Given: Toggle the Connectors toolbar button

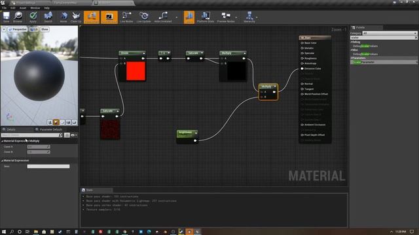Looking at the screenshot, I should point(92,17).
